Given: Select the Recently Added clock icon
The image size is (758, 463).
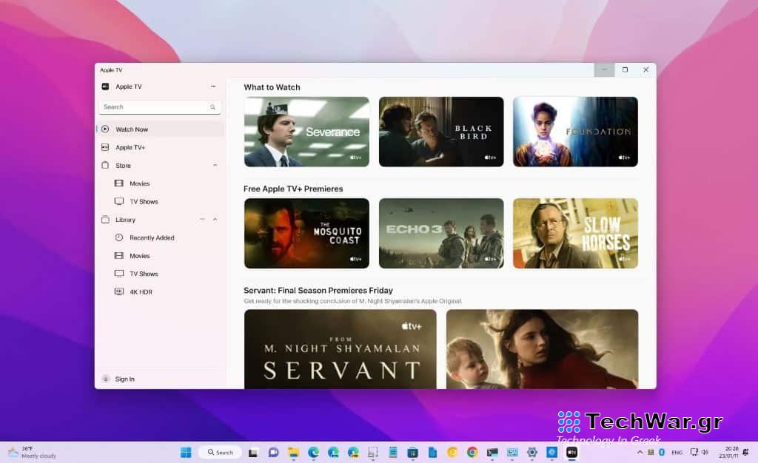Looking at the screenshot, I should (x=119, y=237).
